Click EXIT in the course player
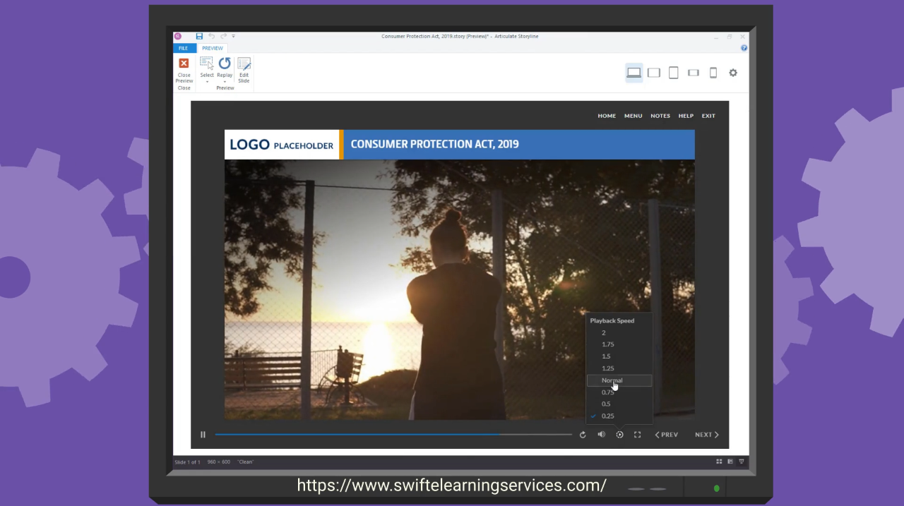Screen dimensions: 904x506 [708, 116]
